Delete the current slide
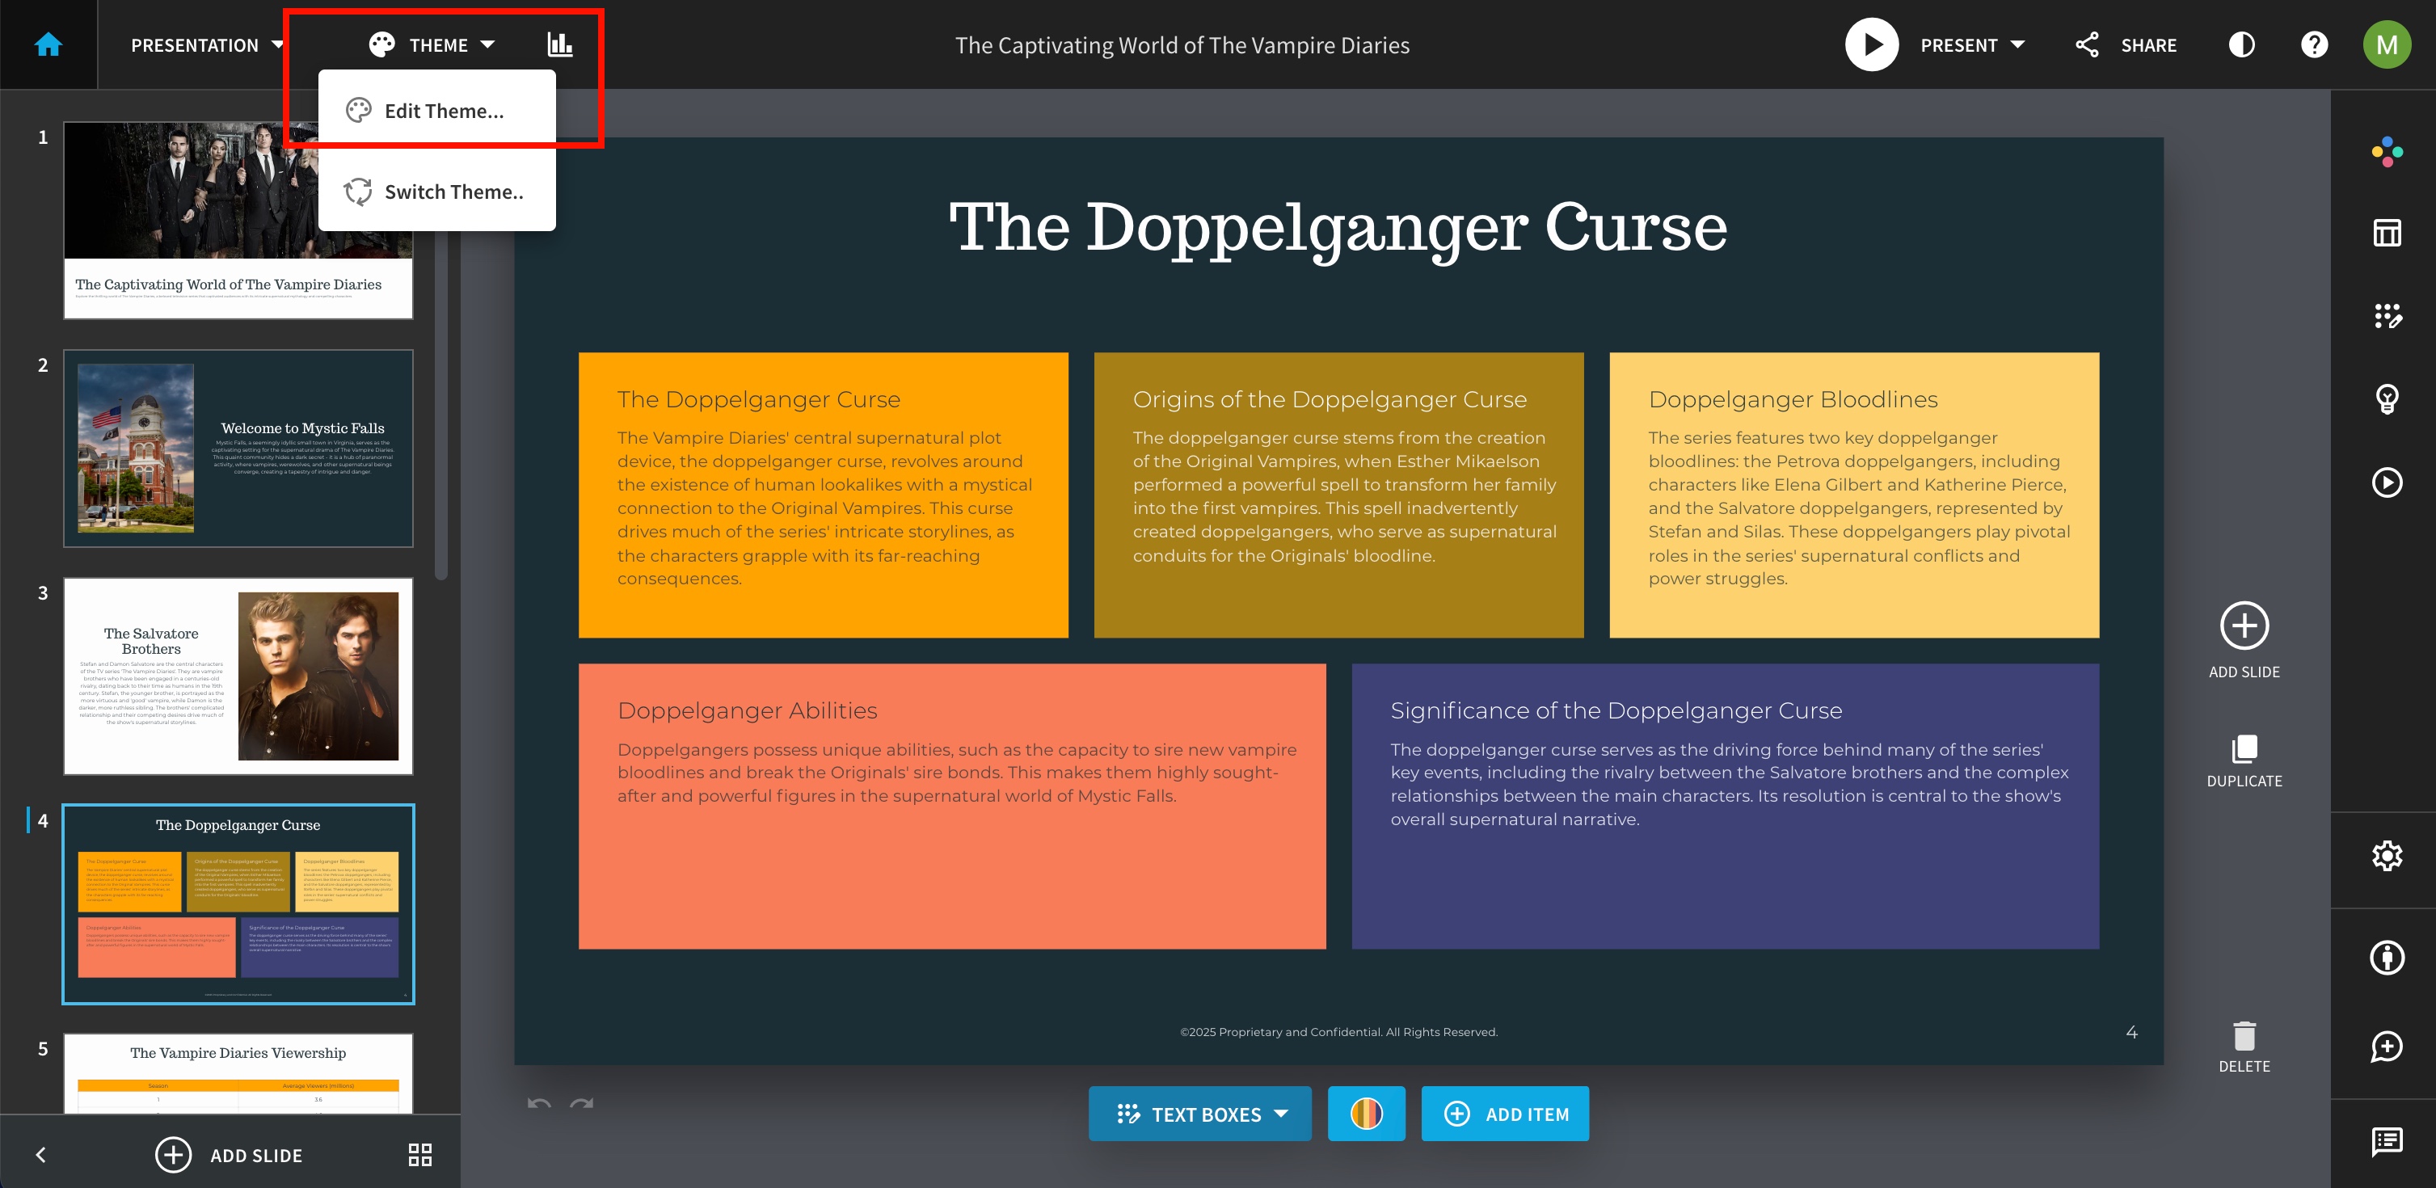This screenshot has height=1188, width=2436. (x=2244, y=1047)
